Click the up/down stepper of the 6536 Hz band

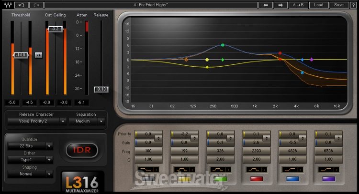point(338,138)
